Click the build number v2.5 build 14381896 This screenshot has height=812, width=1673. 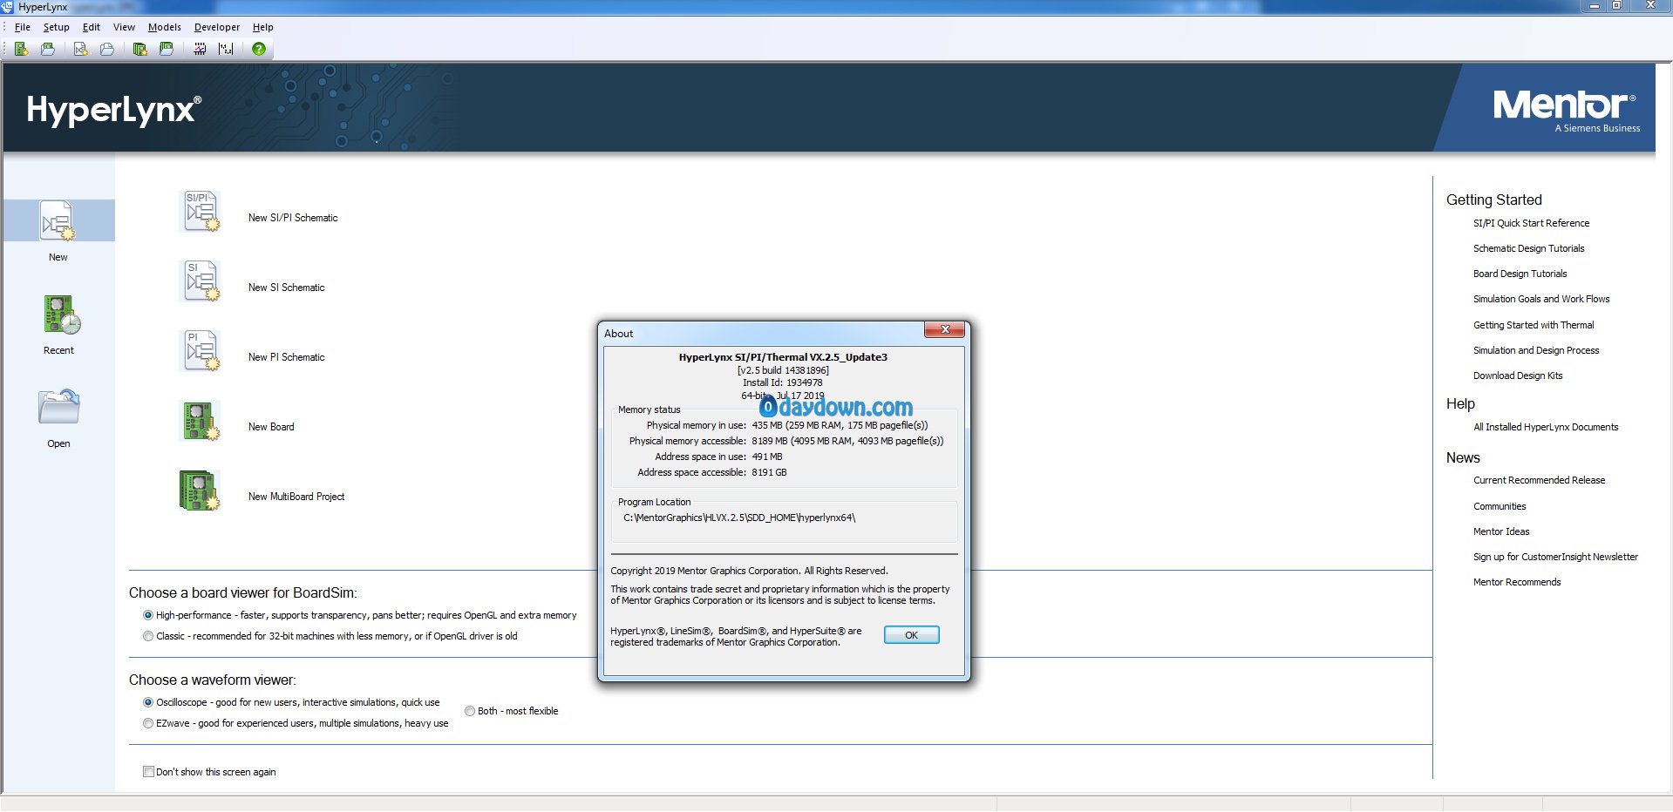tap(783, 370)
